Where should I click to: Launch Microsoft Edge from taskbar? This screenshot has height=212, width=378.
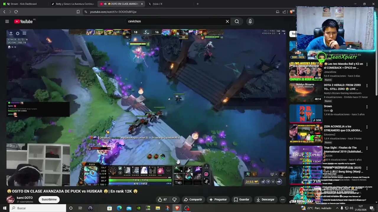tap(119, 208)
